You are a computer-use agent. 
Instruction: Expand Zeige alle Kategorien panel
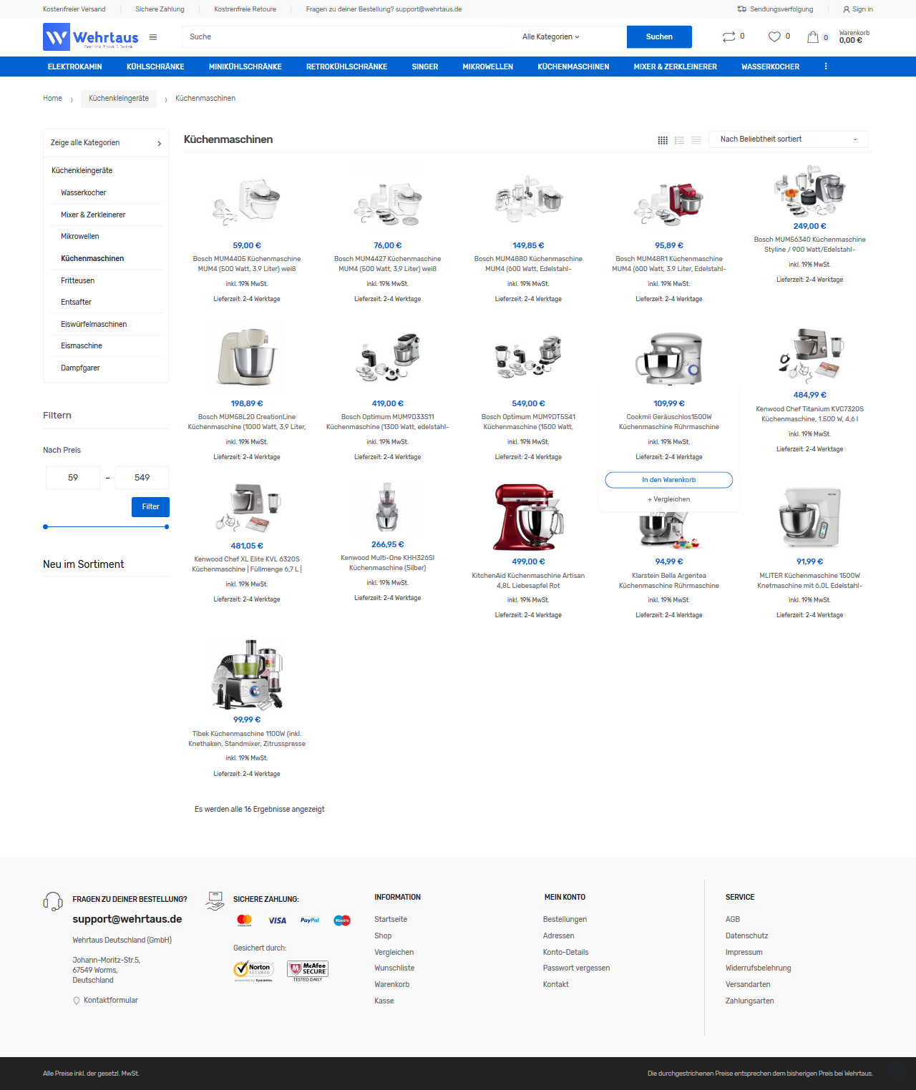106,143
